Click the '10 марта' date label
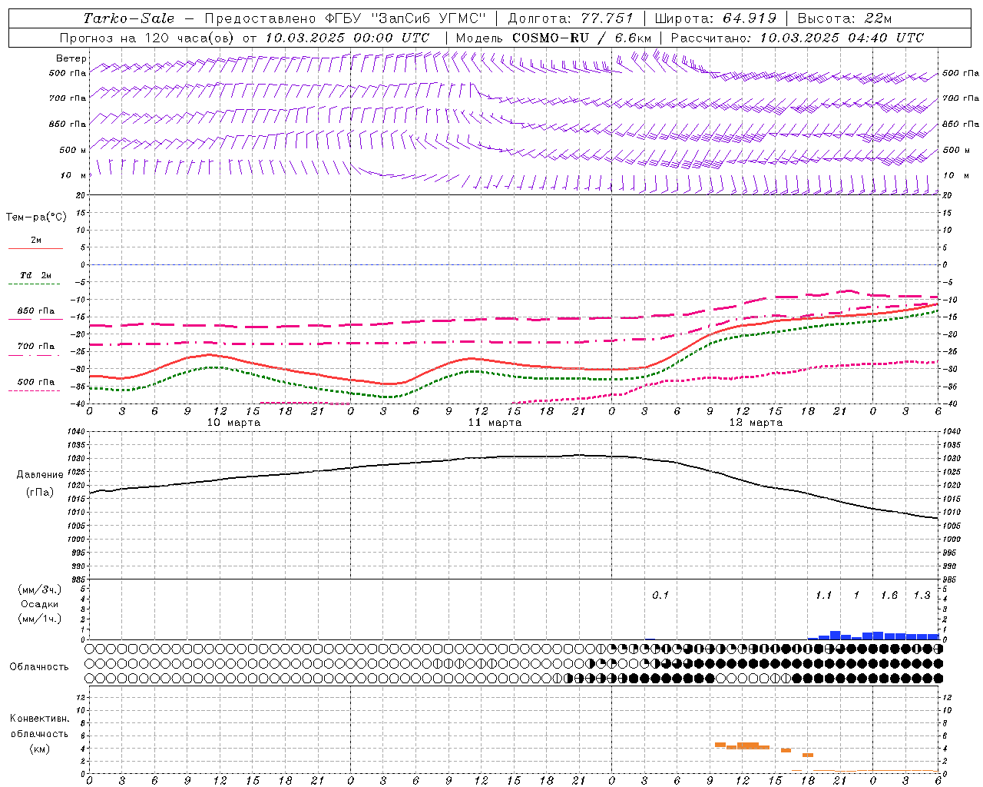The height and width of the screenshot is (787, 983). (233, 423)
